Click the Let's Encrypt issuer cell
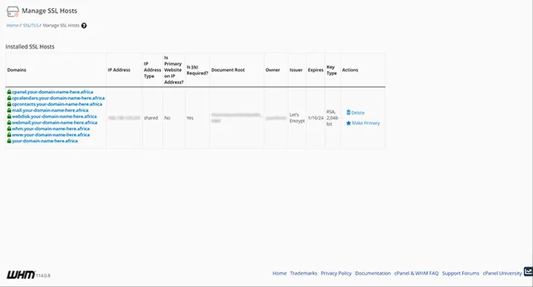This screenshot has width=533, height=287. click(297, 117)
